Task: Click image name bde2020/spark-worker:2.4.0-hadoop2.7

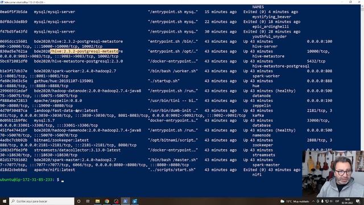Action: [x=75, y=71]
